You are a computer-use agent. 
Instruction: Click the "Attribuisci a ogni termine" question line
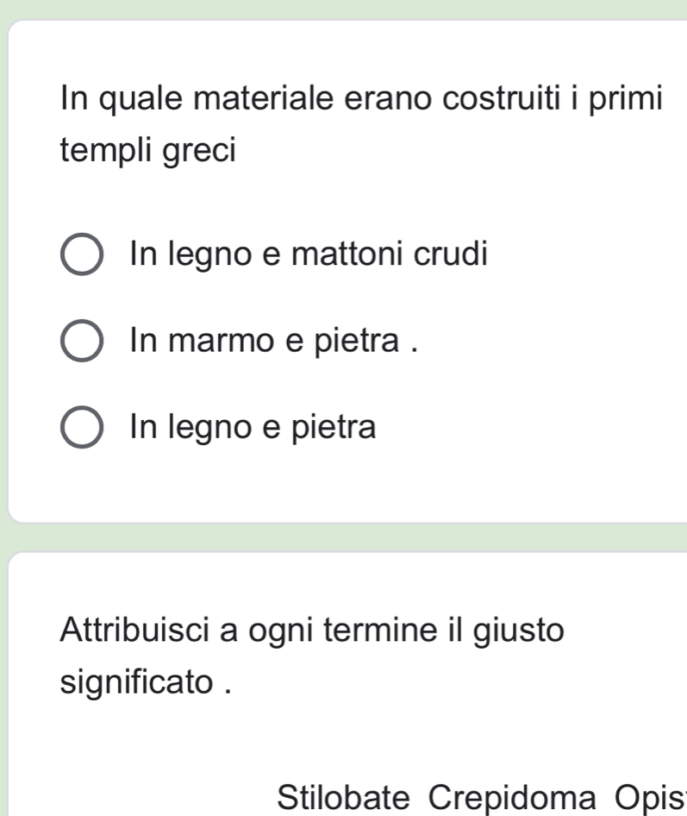coord(314,629)
